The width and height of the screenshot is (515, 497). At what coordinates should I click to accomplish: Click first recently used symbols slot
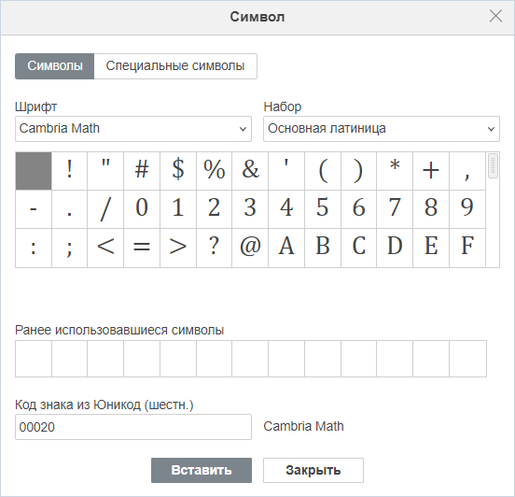point(34,359)
